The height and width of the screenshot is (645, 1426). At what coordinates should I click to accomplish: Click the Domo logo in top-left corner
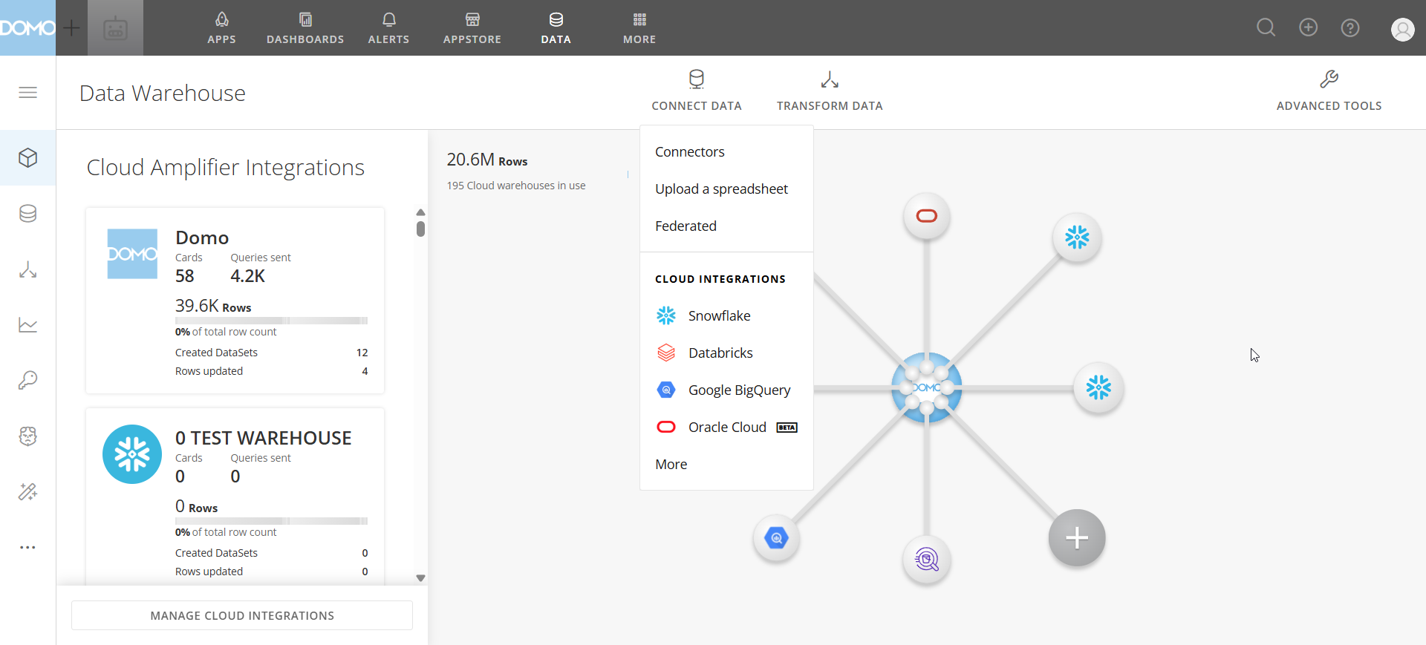click(x=27, y=27)
